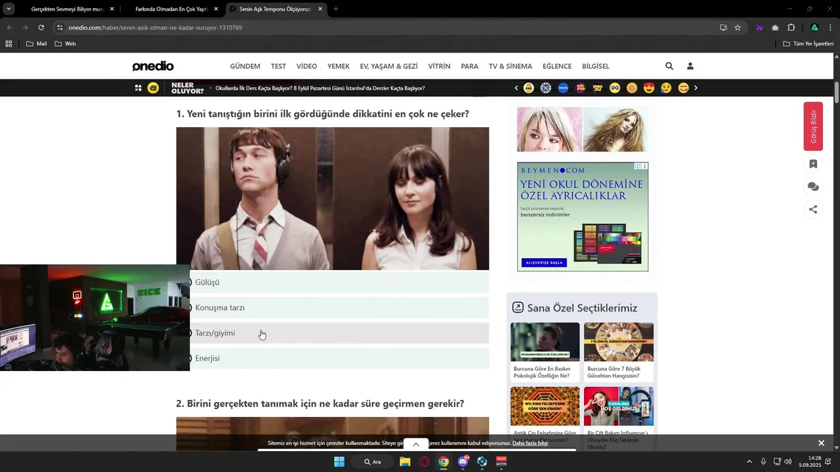This screenshot has width=840, height=472.
Task: Open the VİDEO menu item
Action: [x=306, y=66]
